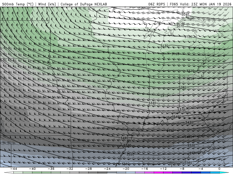The image size is (233, 174).
Task: Click the 'F065 Valid: 23Z MON JAN 19 2026' text
Action: pos(200,4)
